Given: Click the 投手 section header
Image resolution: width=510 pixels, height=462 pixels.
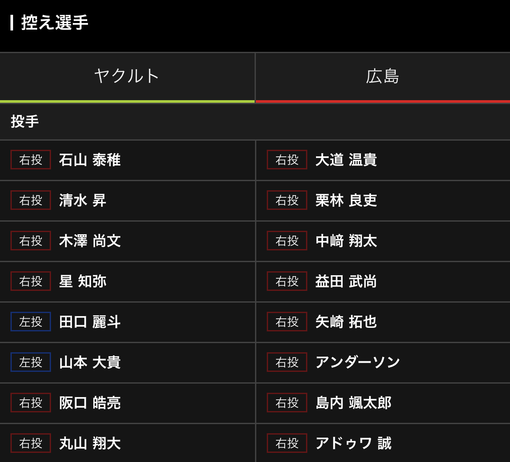Looking at the screenshot, I should (25, 121).
